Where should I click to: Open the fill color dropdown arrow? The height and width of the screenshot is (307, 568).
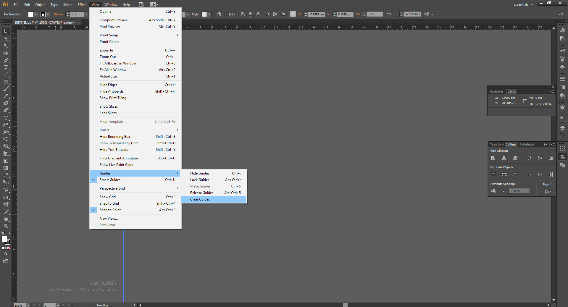click(x=36, y=14)
